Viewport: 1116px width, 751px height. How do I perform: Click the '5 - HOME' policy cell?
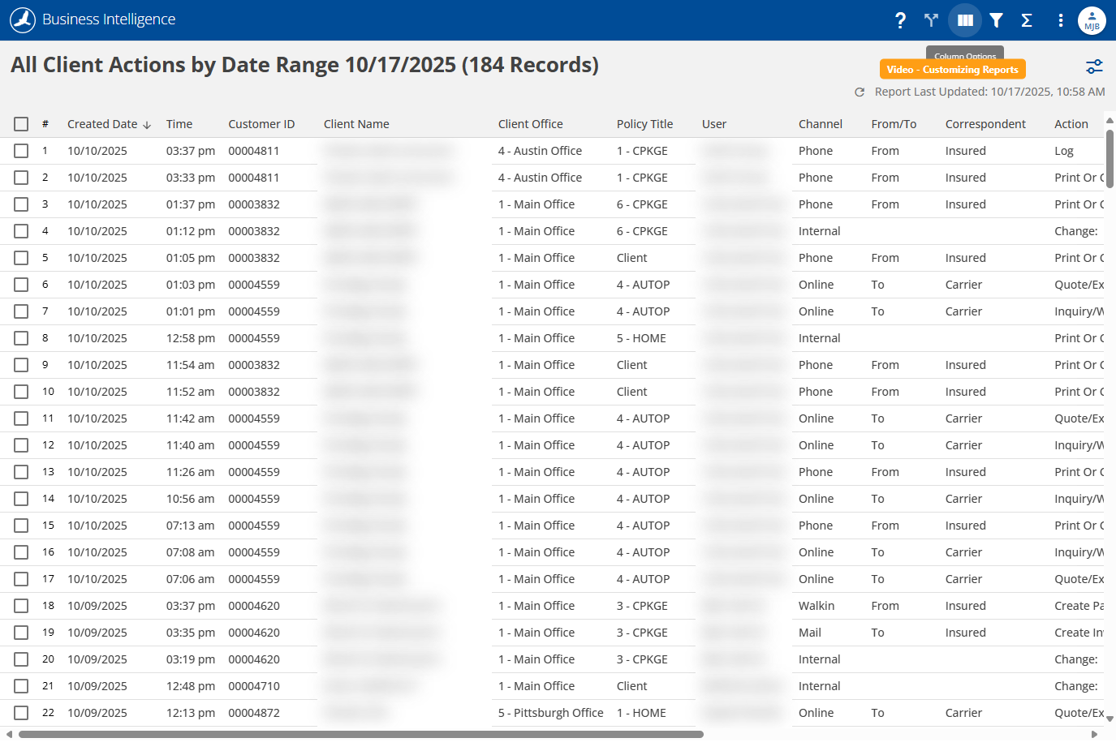click(x=641, y=338)
